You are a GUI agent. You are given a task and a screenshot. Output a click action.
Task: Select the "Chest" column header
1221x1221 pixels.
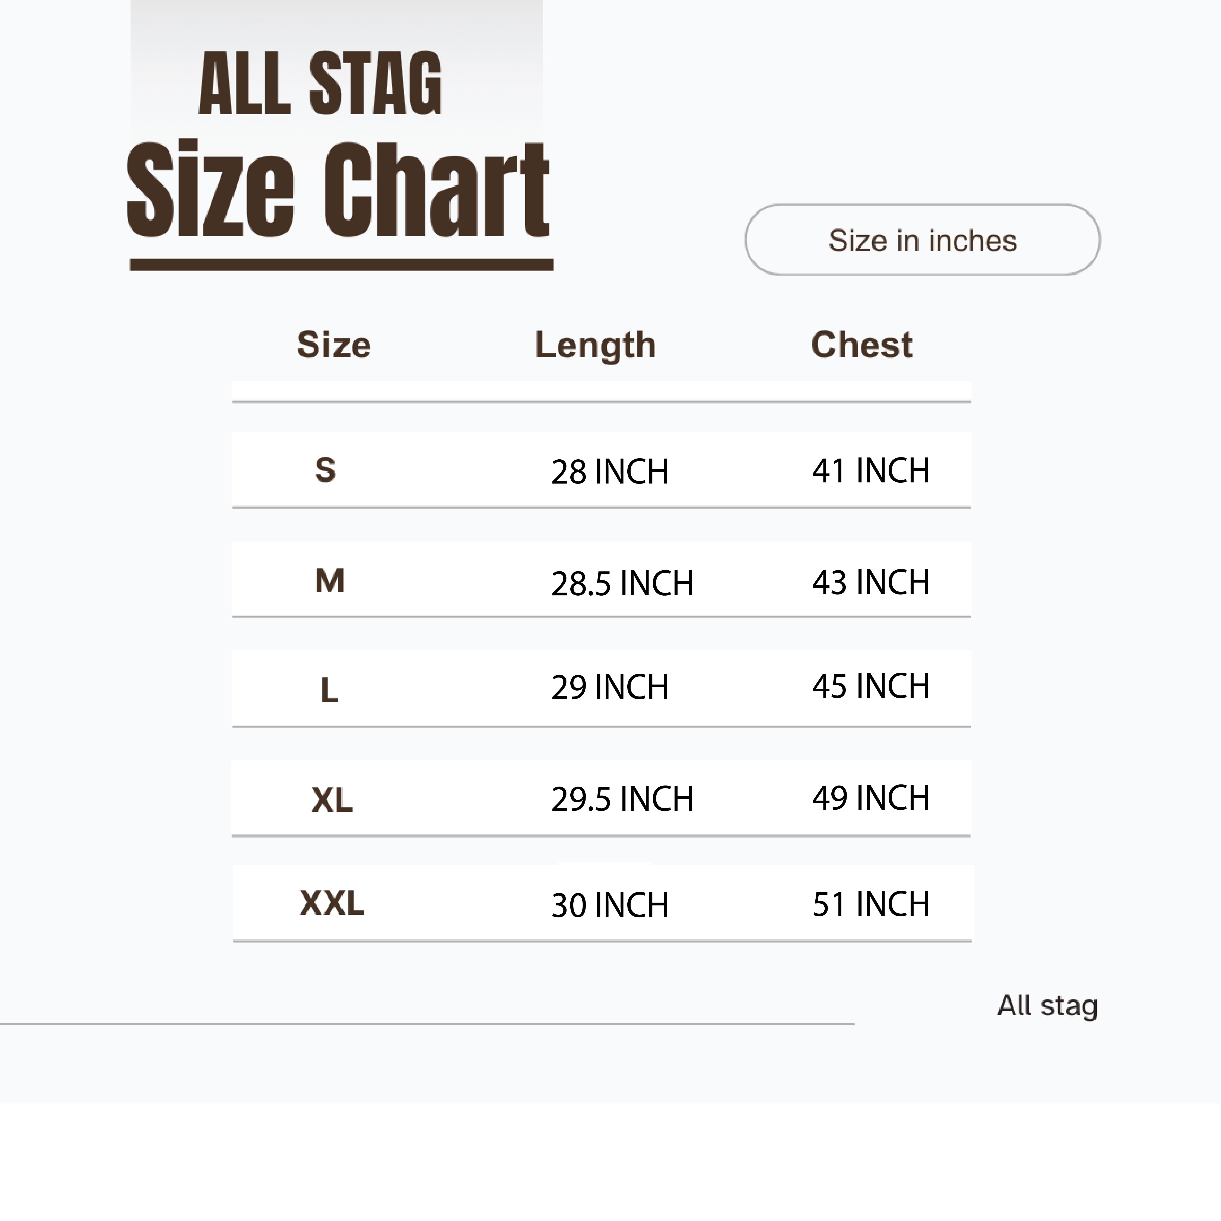[861, 345]
